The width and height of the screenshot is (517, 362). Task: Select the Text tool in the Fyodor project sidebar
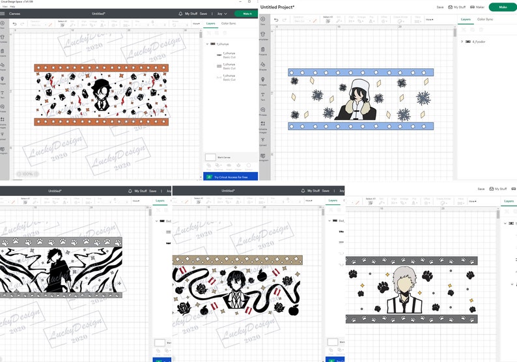263,94
